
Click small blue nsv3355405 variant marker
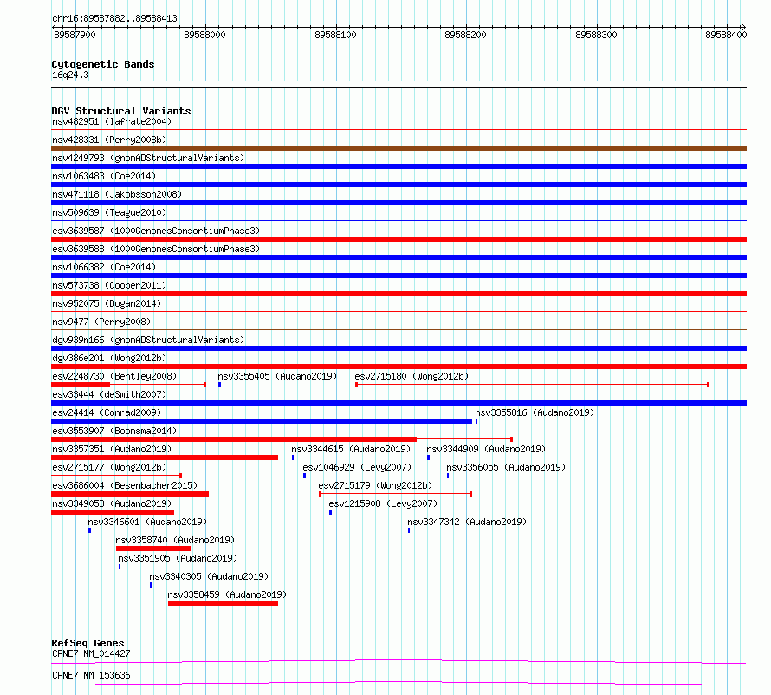click(x=220, y=385)
